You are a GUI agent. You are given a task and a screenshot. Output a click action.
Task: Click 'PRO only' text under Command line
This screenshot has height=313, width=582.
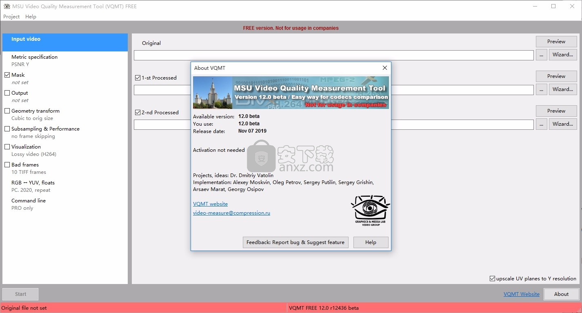[x=22, y=208]
